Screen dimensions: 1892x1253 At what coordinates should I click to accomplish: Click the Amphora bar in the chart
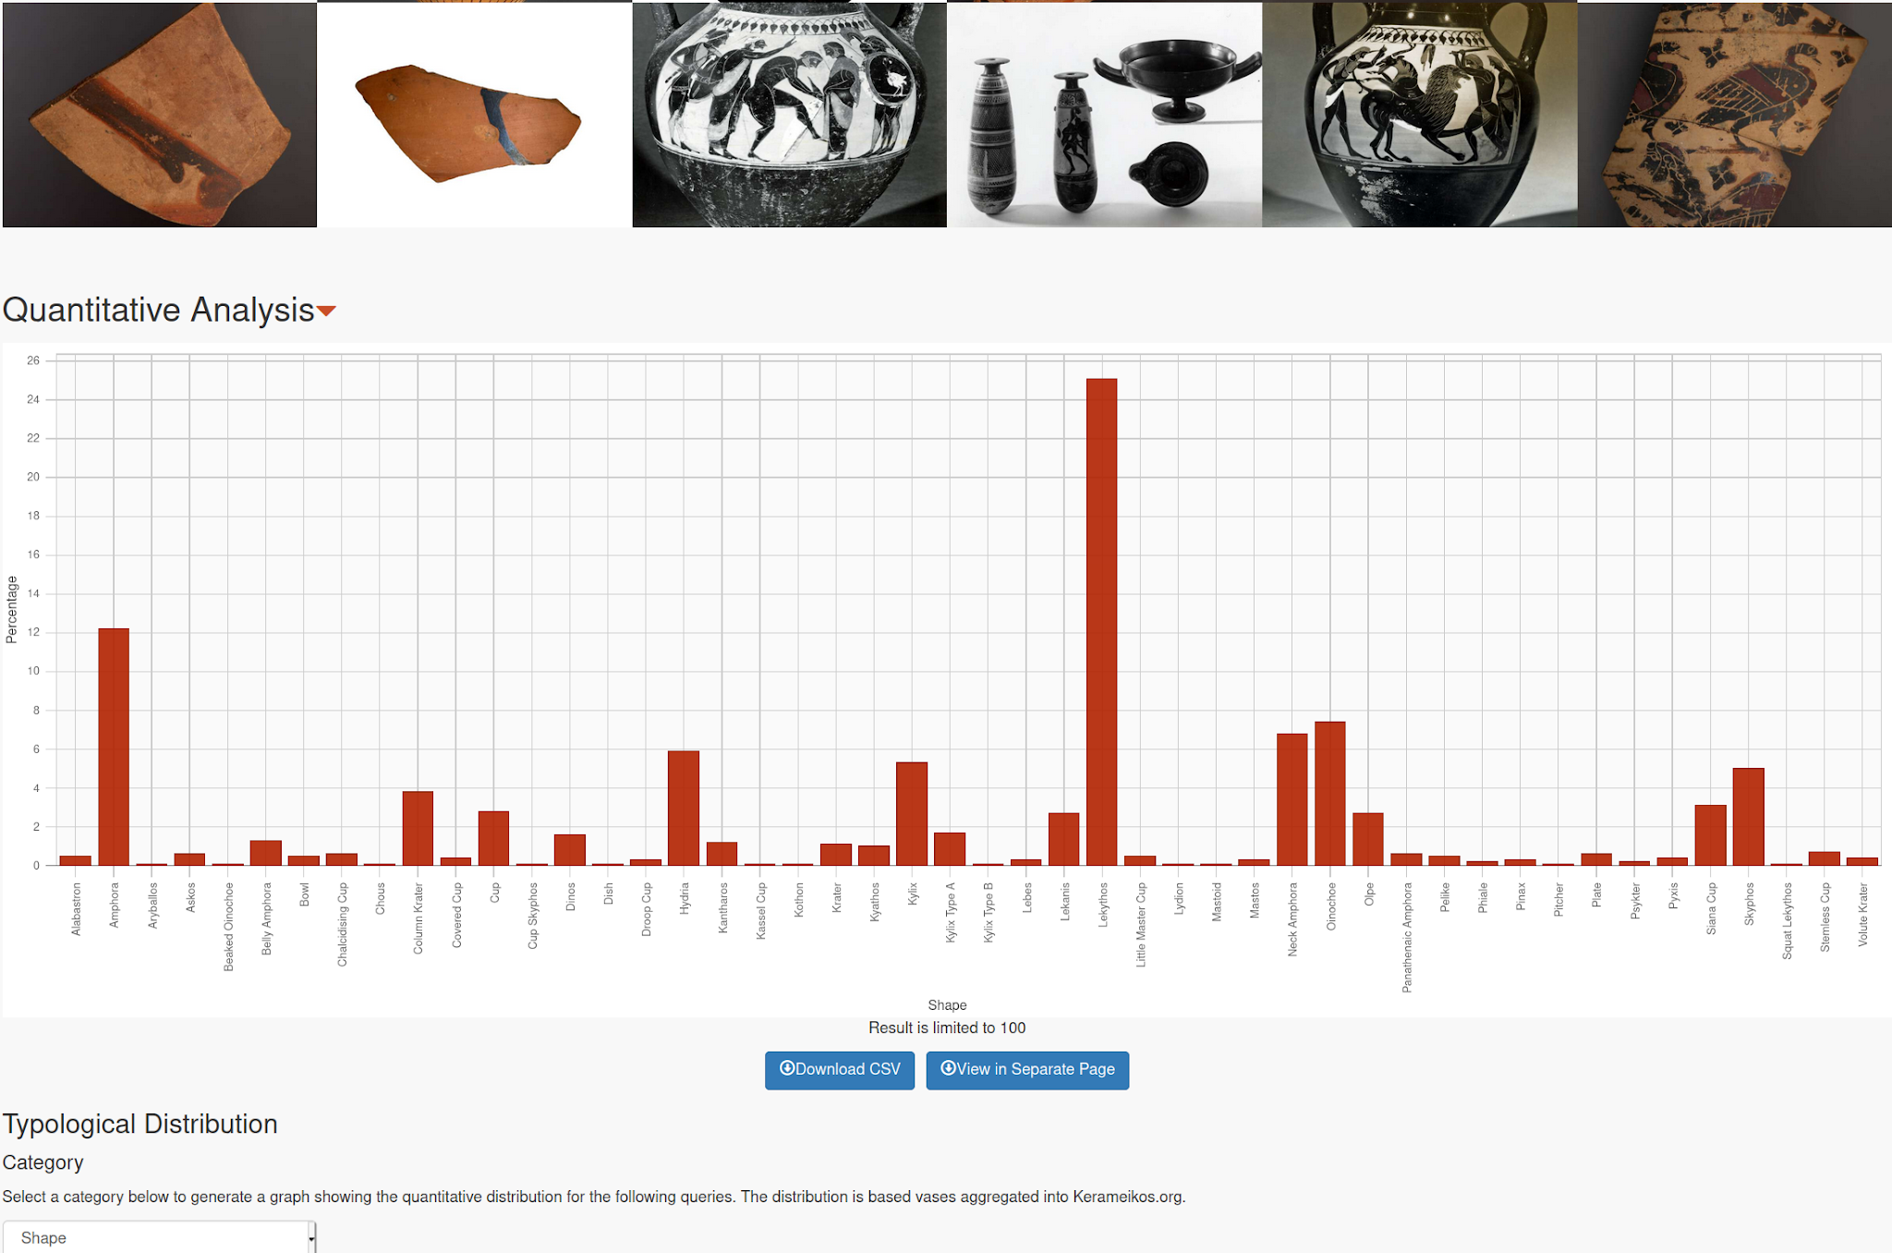click(x=114, y=747)
